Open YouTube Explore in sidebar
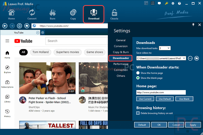 point(7,69)
